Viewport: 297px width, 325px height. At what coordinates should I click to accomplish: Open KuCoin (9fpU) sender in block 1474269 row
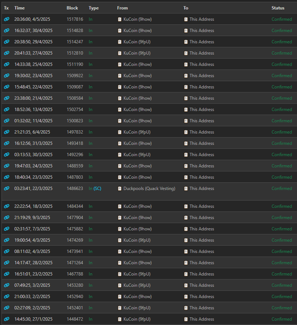[137, 240]
